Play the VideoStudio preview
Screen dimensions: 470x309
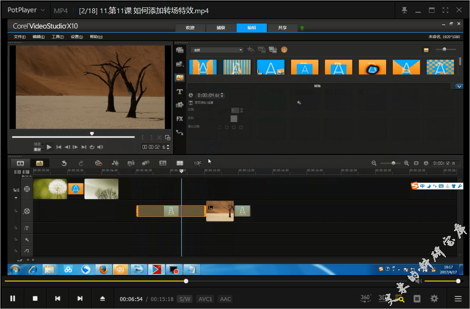click(x=49, y=147)
